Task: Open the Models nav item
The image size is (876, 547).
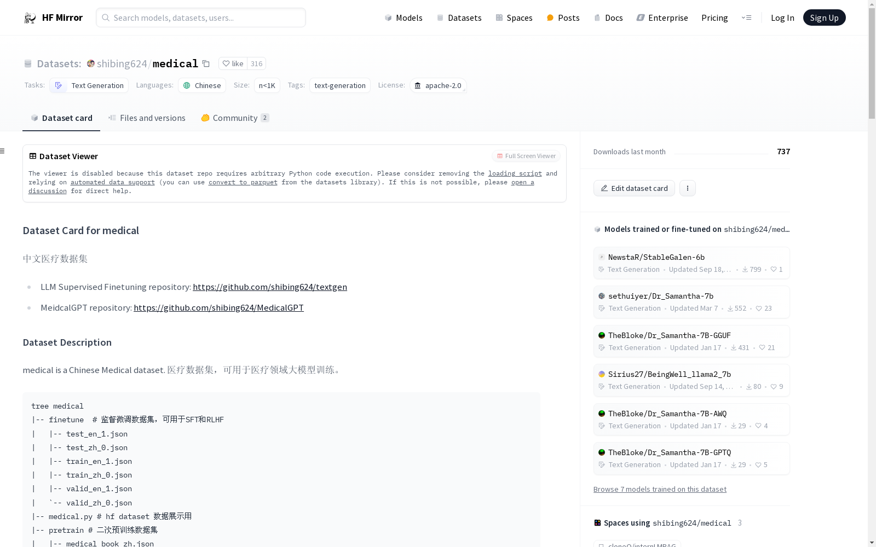Action: 404,18
